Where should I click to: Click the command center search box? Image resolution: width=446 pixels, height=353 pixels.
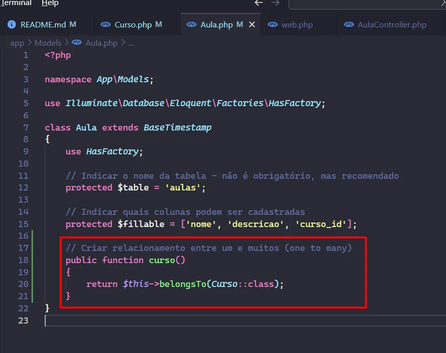click(x=367, y=4)
